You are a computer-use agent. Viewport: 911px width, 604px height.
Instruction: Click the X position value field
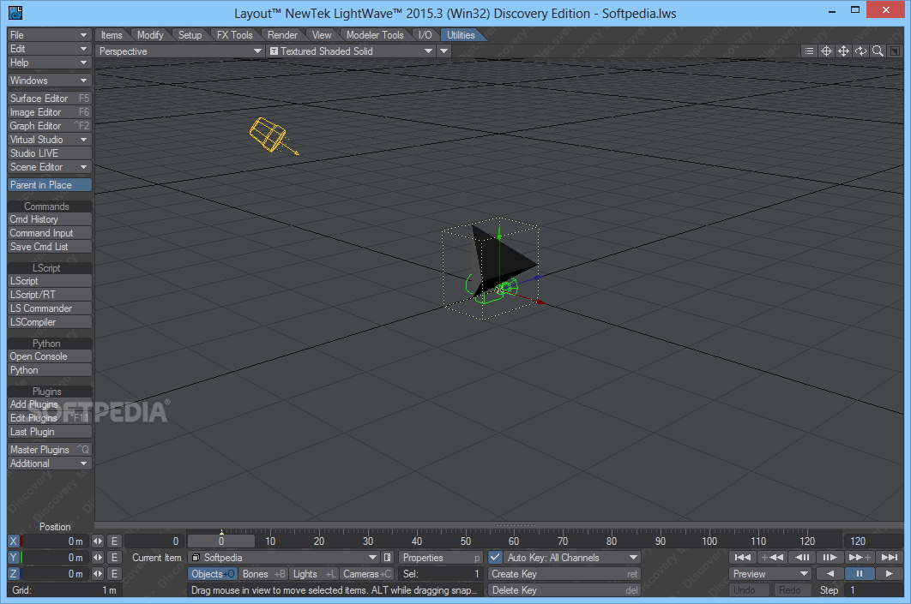pyautogui.click(x=55, y=541)
